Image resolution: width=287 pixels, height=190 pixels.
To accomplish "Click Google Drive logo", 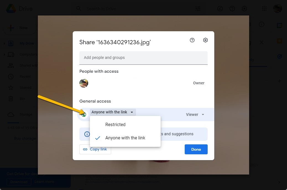I will click(11, 8).
